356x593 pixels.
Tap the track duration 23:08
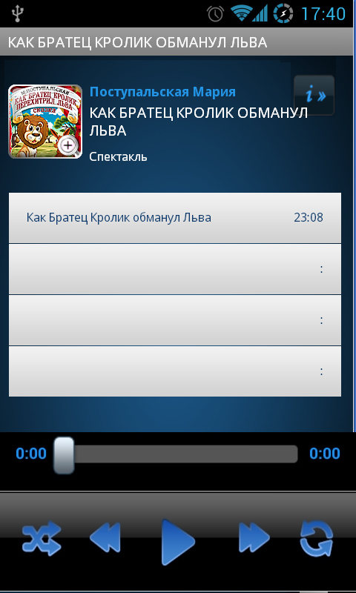[x=309, y=218]
